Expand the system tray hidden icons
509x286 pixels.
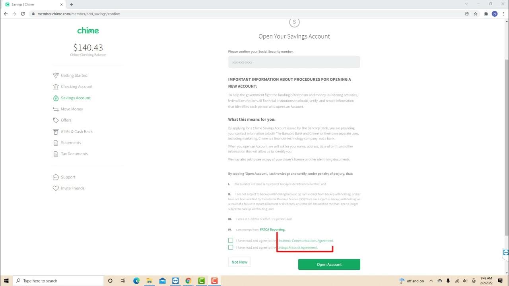coord(431,281)
